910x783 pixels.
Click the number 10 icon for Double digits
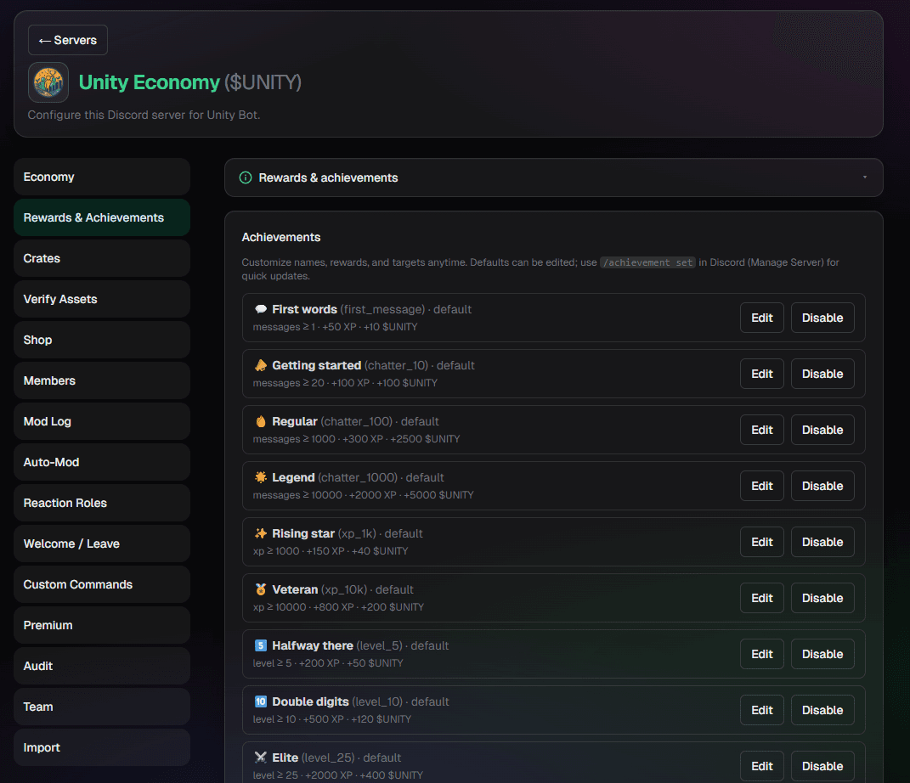(261, 701)
